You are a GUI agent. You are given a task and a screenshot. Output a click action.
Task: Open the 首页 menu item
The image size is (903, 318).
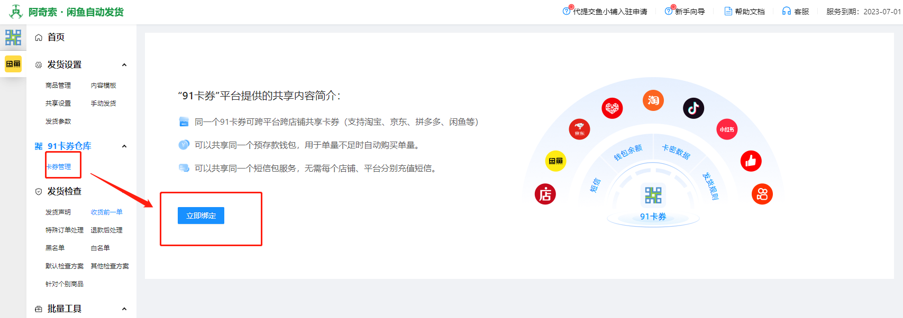click(x=56, y=38)
